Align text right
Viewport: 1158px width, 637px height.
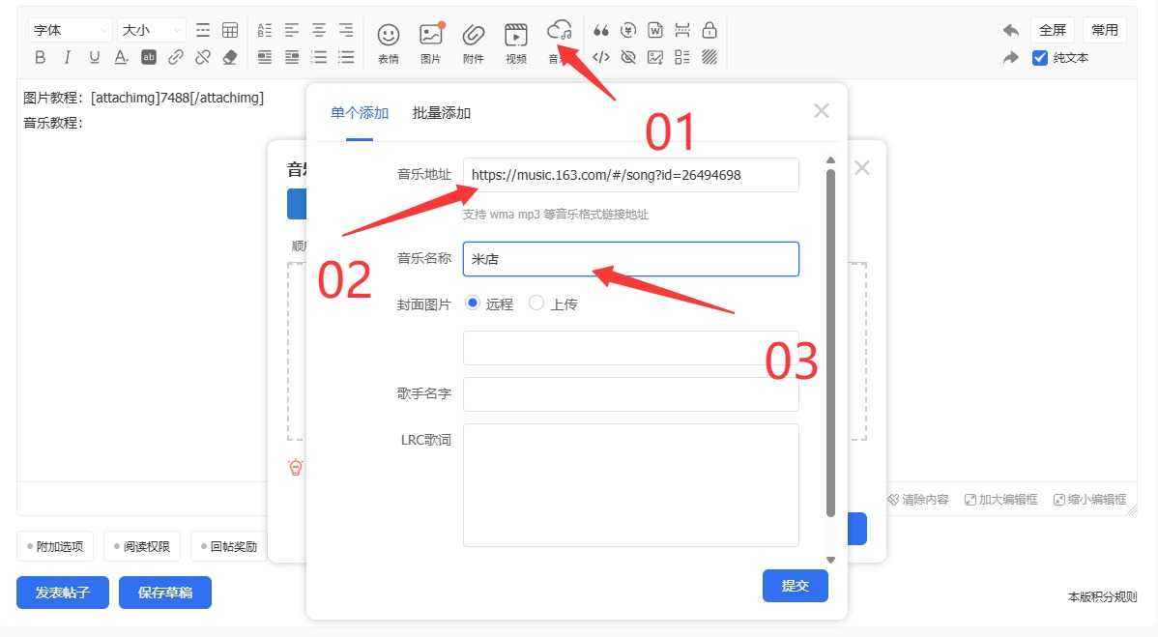tap(346, 30)
